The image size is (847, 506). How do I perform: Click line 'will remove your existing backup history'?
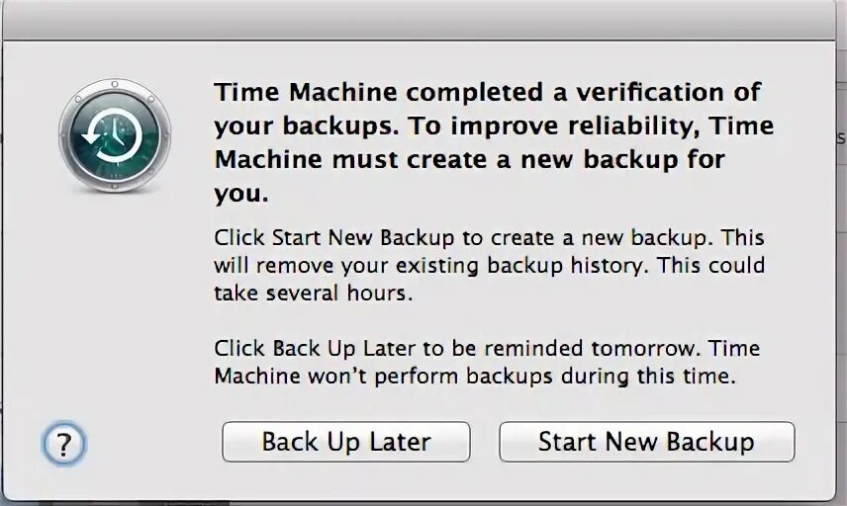tap(490, 266)
